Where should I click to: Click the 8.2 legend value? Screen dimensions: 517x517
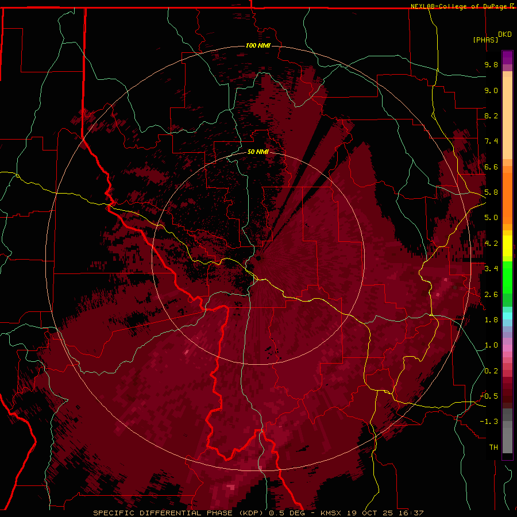point(491,115)
